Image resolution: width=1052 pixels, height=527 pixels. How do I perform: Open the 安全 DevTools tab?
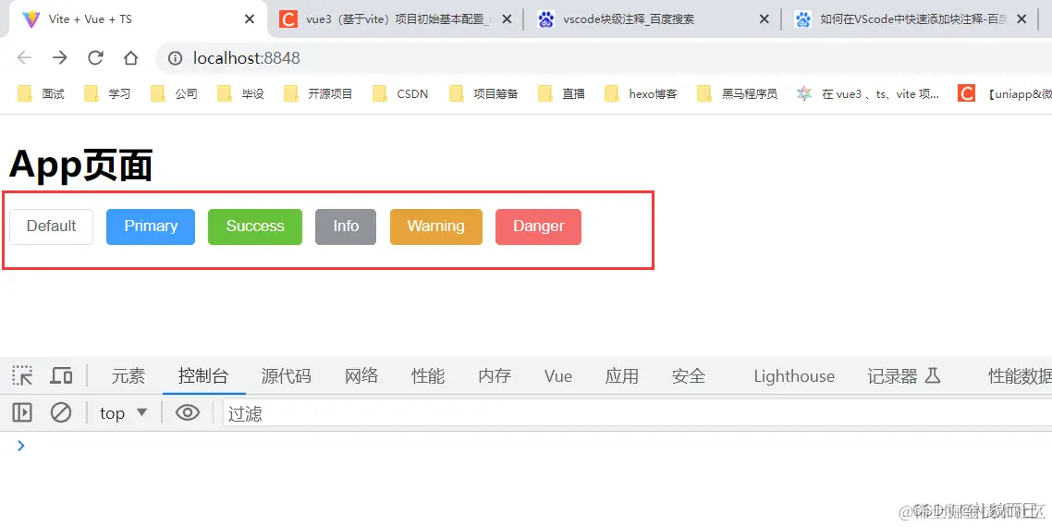point(689,376)
